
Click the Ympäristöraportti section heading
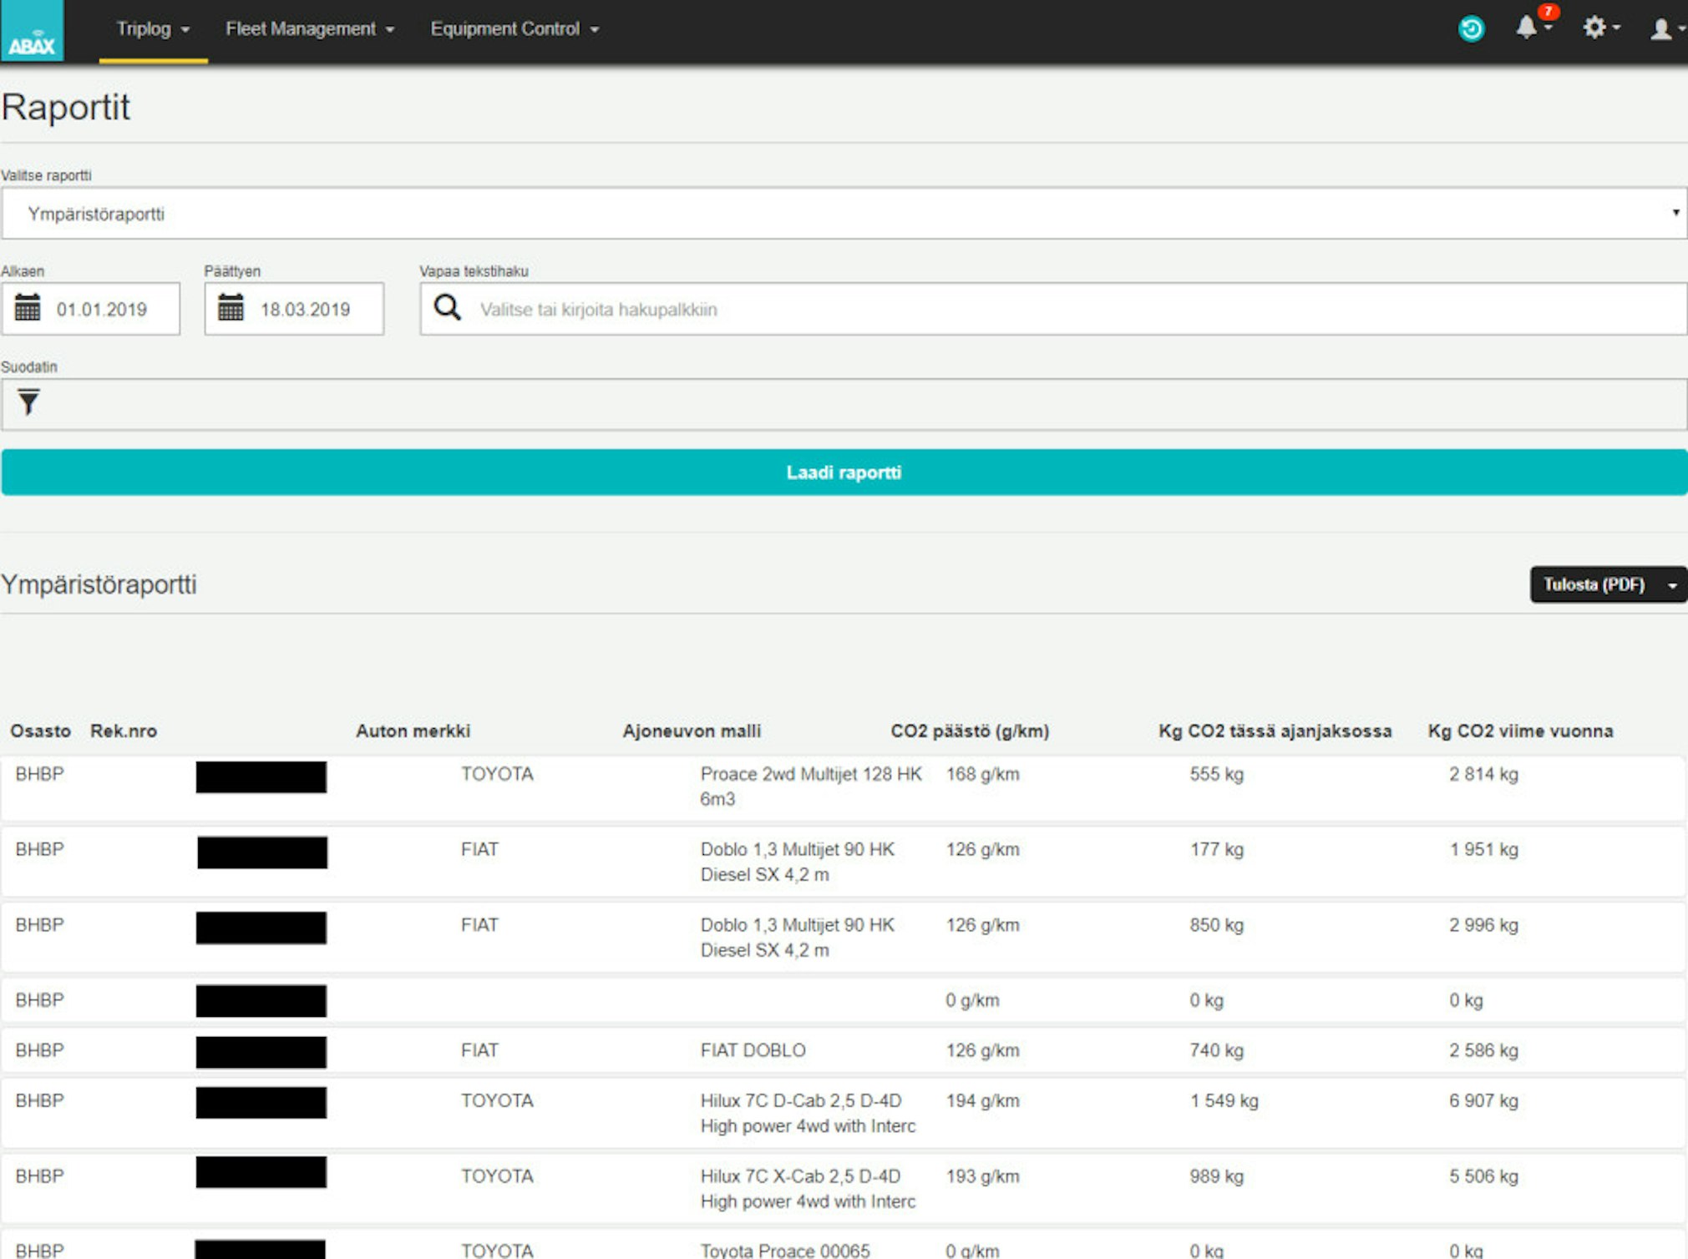coord(99,584)
